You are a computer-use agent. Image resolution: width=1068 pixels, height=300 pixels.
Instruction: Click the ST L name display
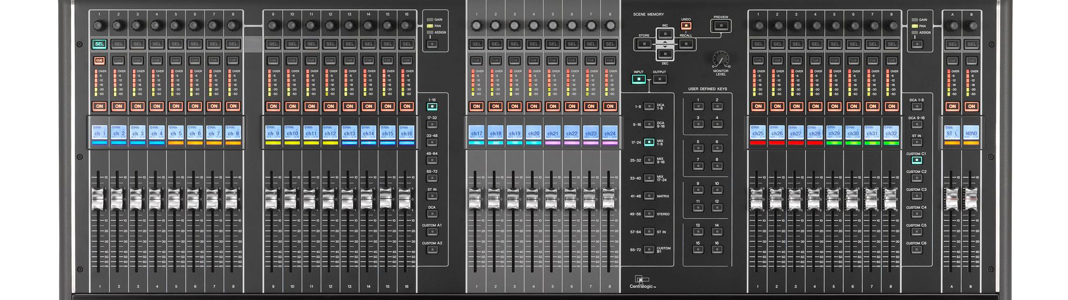point(952,133)
